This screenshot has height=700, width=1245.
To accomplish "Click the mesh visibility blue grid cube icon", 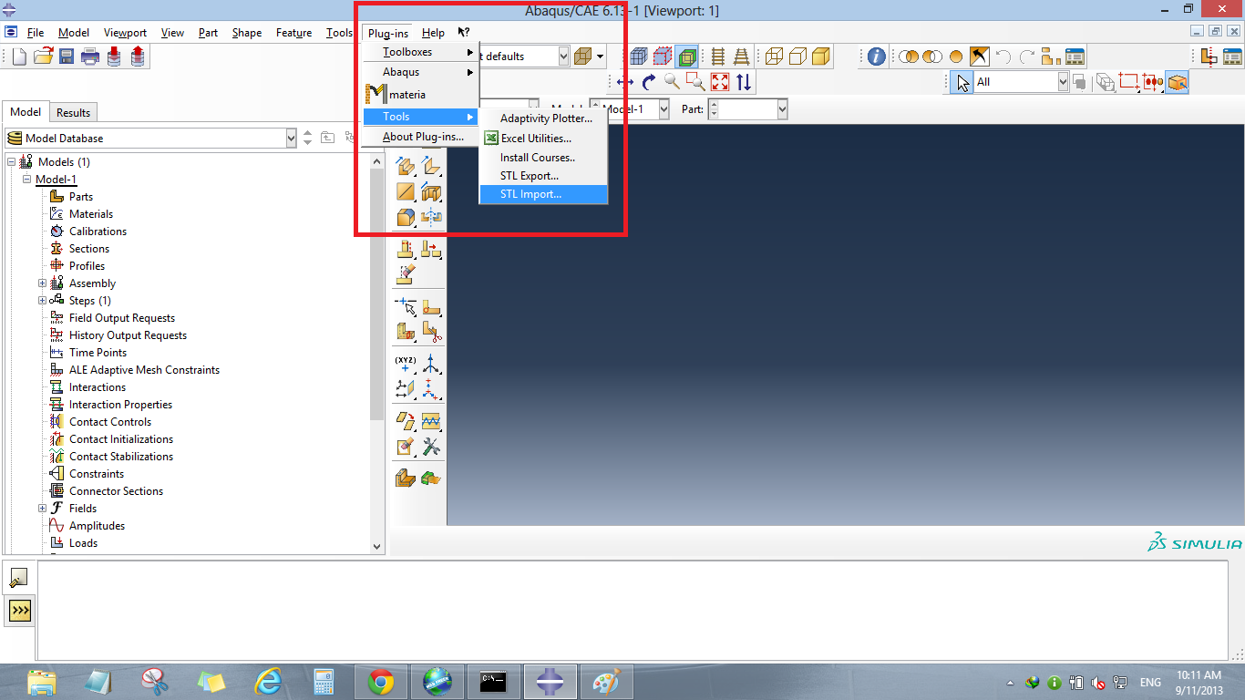I will tap(639, 57).
